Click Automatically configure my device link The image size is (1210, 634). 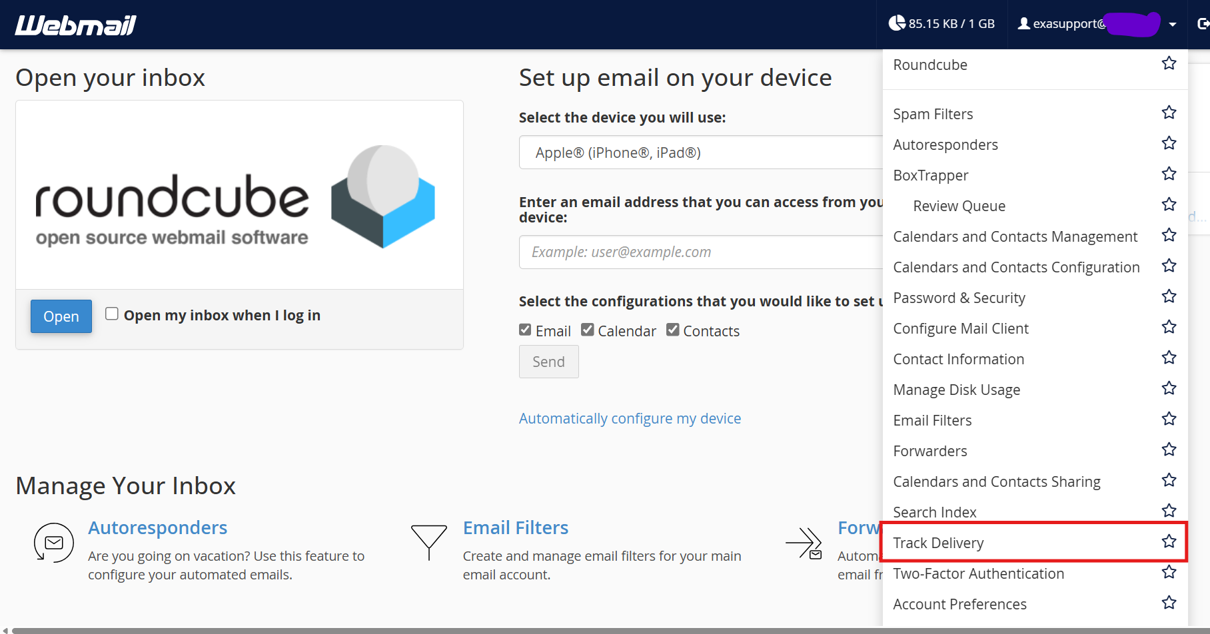(630, 418)
